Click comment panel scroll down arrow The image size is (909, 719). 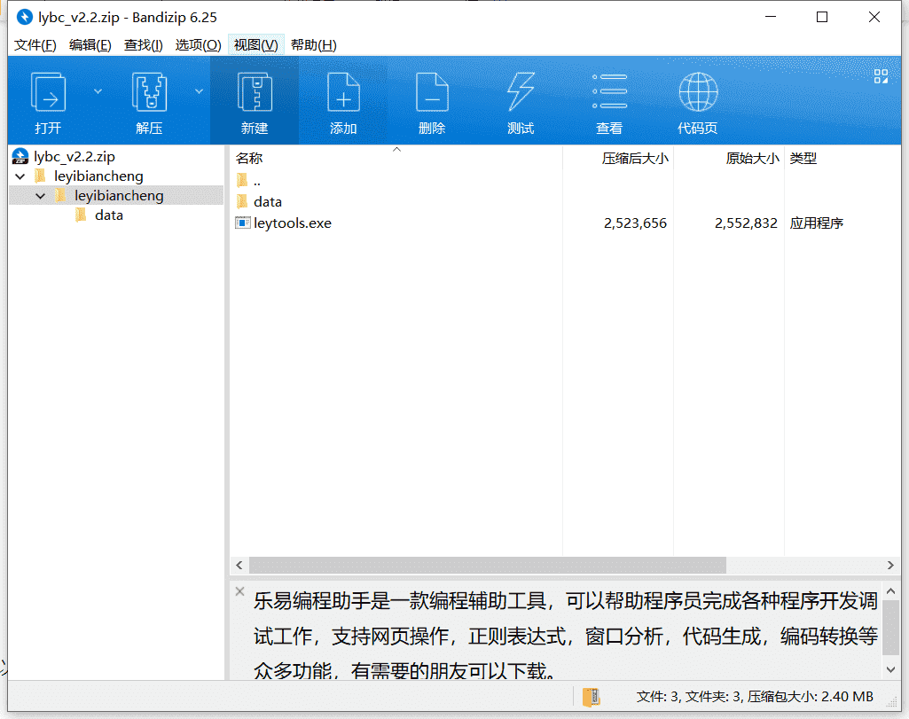point(891,669)
